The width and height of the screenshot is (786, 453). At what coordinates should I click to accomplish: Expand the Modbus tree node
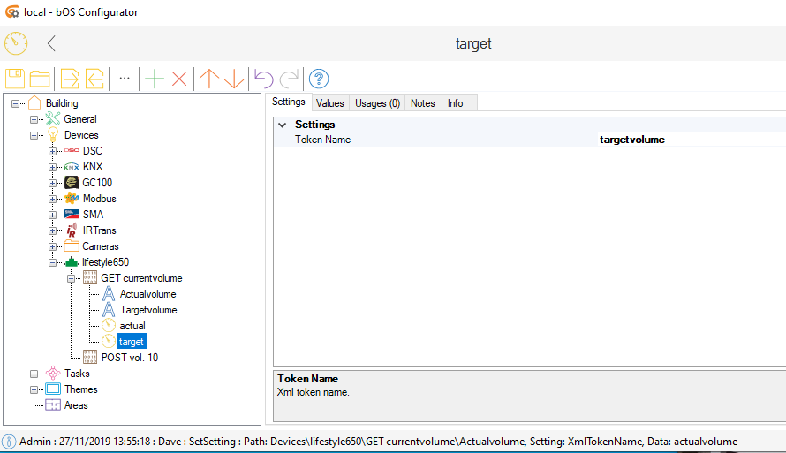[x=53, y=199]
